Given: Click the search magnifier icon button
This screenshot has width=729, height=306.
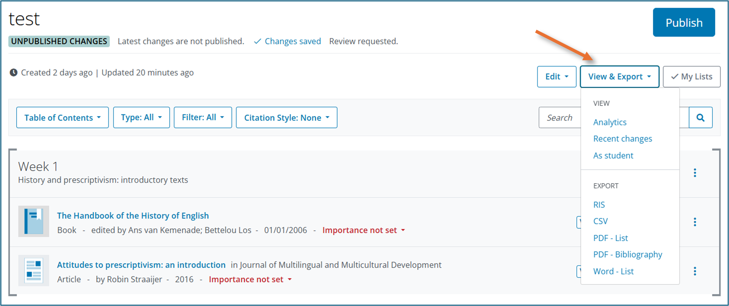Looking at the screenshot, I should point(701,118).
